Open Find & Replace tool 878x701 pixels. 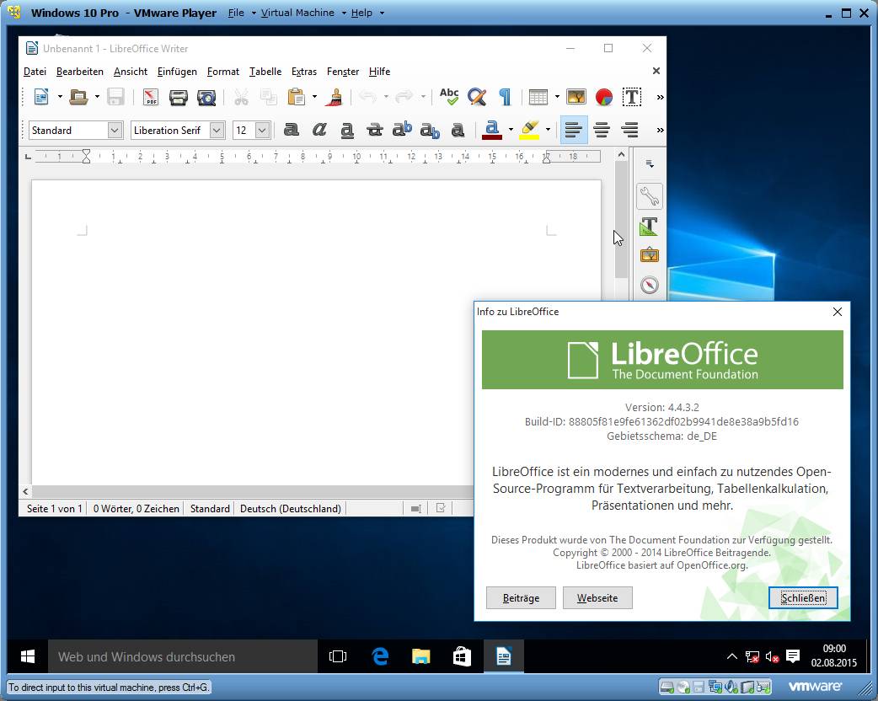pyautogui.click(x=477, y=98)
